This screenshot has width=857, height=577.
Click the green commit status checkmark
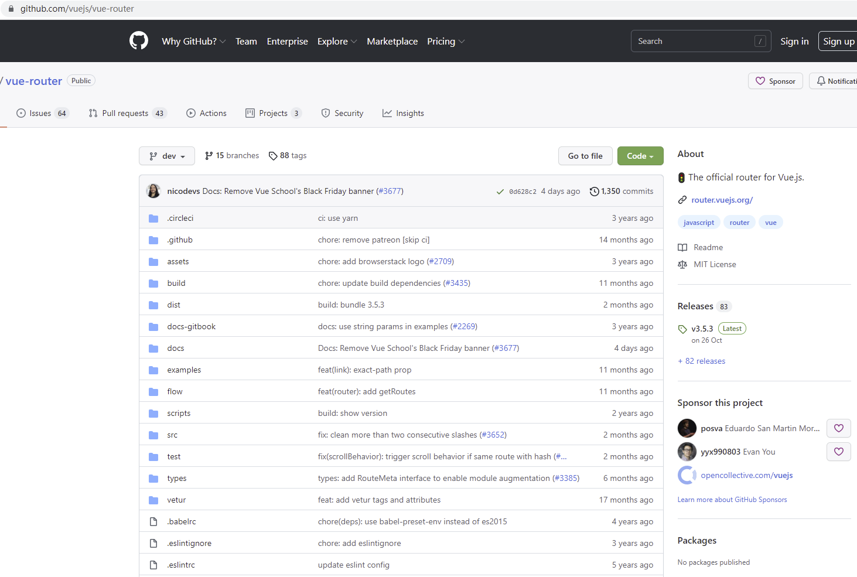[x=500, y=192]
